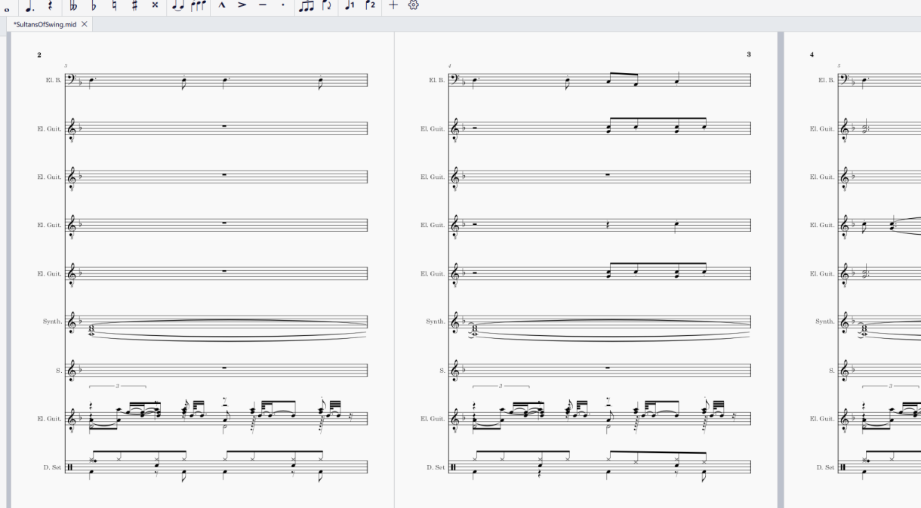Select the Synth. treble clef on page 3
921x508 pixels.
pos(454,323)
